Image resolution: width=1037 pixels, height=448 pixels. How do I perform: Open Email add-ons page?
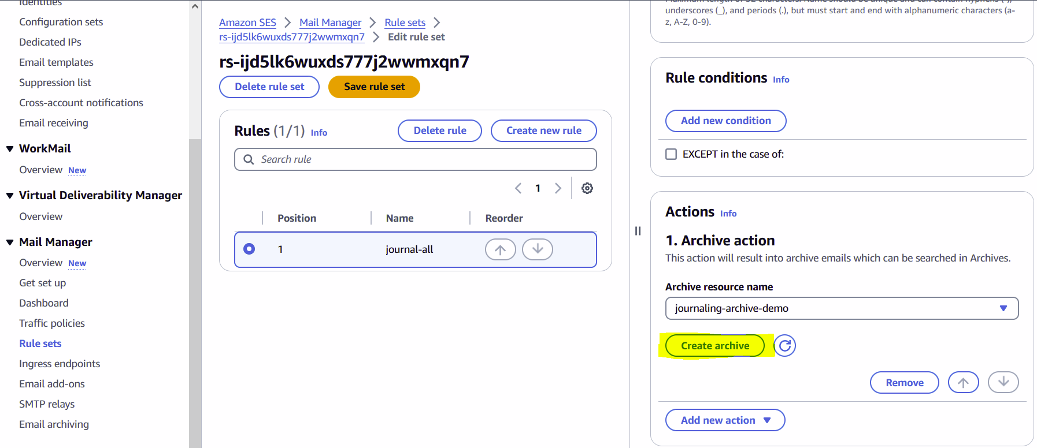[x=52, y=384]
